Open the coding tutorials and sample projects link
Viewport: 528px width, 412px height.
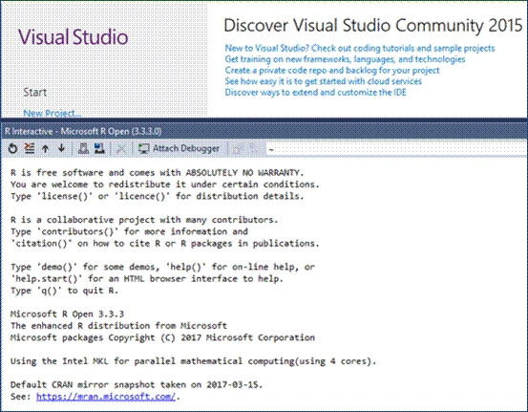[x=360, y=48]
